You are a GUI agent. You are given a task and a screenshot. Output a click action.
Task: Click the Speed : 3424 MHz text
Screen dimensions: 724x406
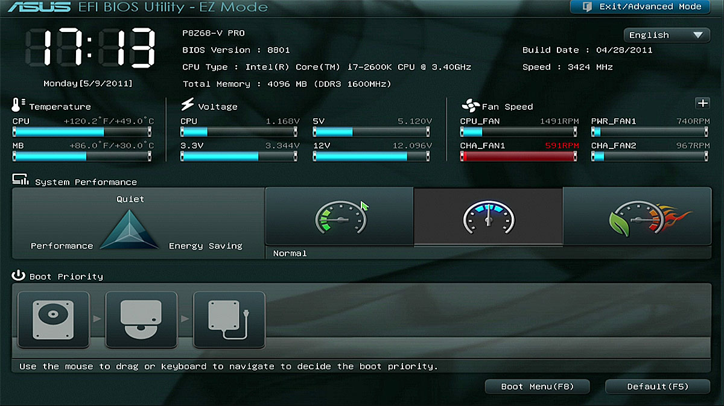[567, 67]
